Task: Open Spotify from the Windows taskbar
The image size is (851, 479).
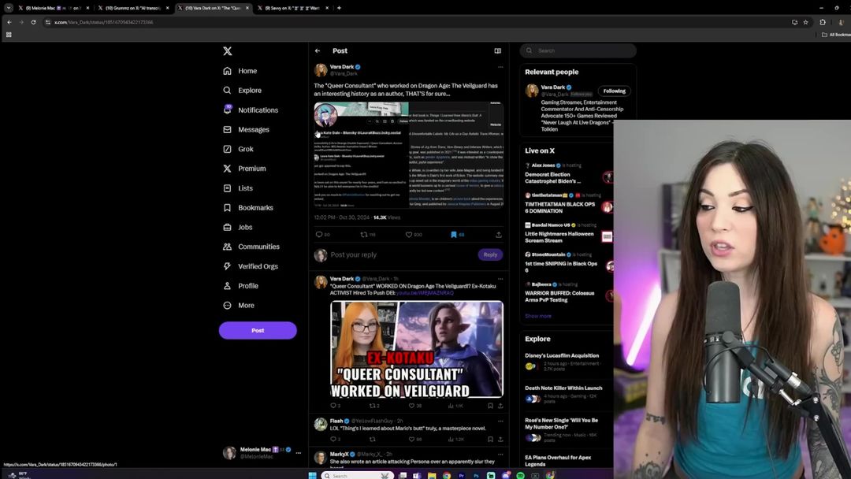Action: click(x=521, y=476)
